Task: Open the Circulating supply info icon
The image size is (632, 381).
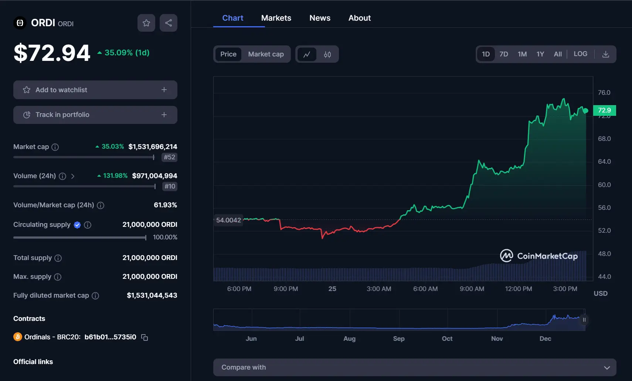Action: (88, 225)
